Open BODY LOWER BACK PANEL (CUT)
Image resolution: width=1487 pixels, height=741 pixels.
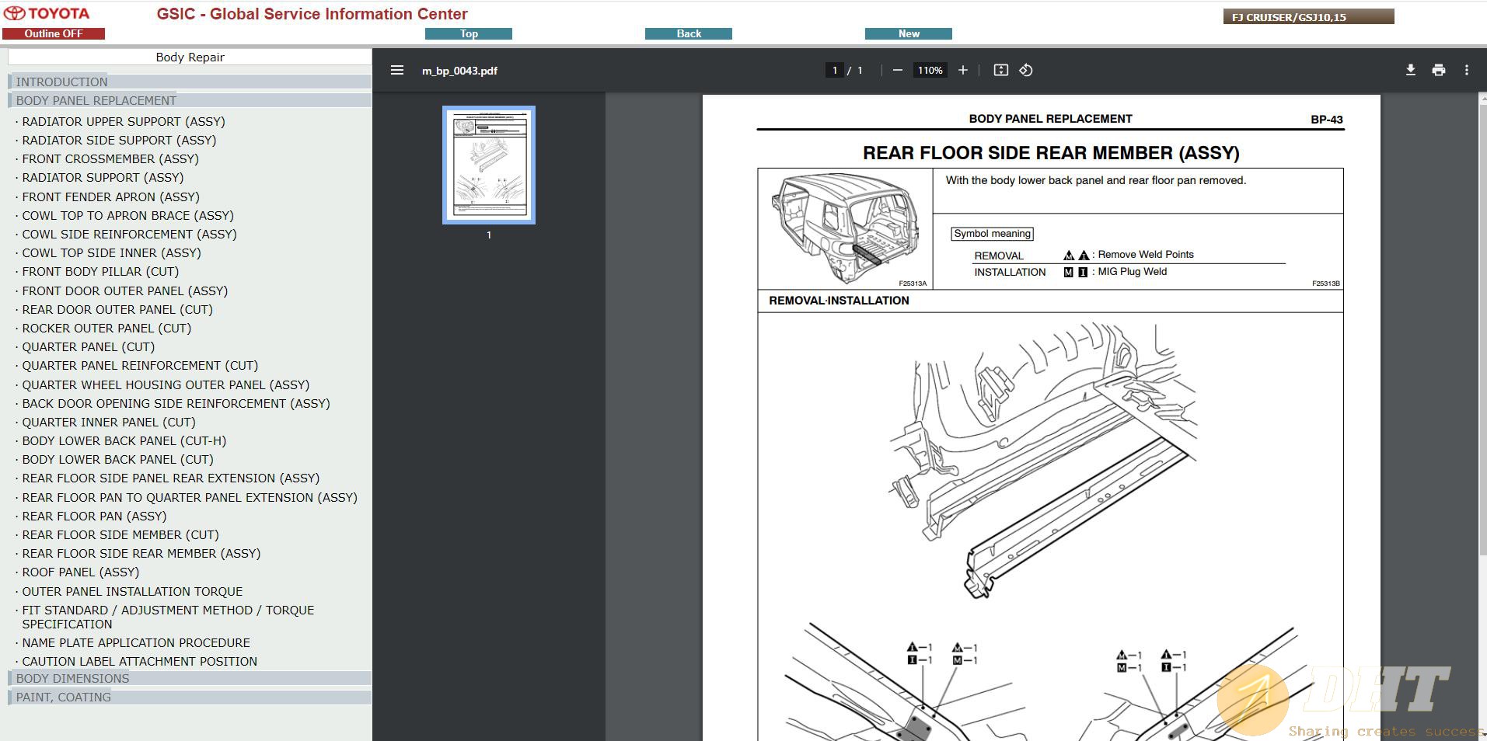tap(117, 459)
